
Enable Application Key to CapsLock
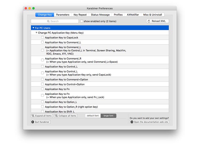(42, 37)
